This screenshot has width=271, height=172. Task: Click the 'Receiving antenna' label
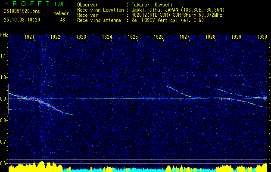99,20
